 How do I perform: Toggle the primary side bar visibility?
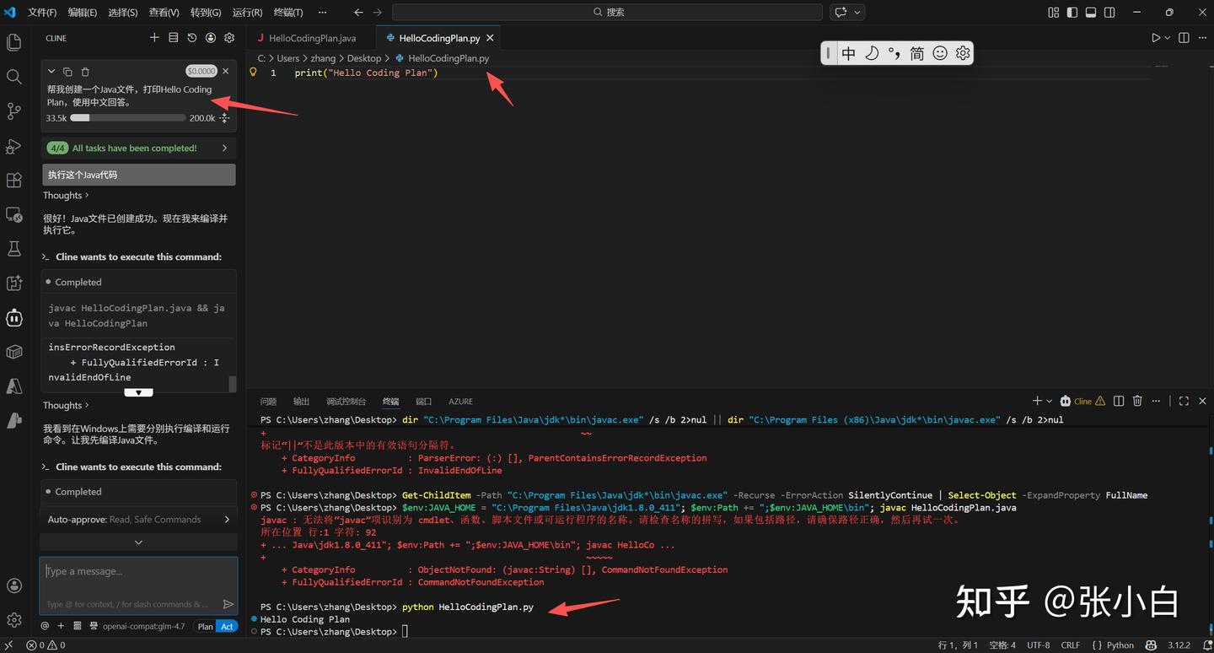pyautogui.click(x=1072, y=13)
